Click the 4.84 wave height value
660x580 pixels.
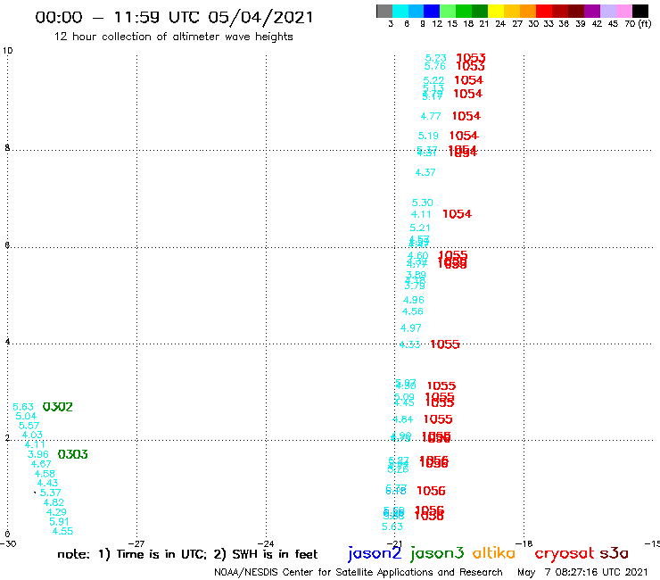pos(403,419)
